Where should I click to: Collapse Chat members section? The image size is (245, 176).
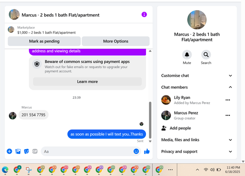pos(196,87)
